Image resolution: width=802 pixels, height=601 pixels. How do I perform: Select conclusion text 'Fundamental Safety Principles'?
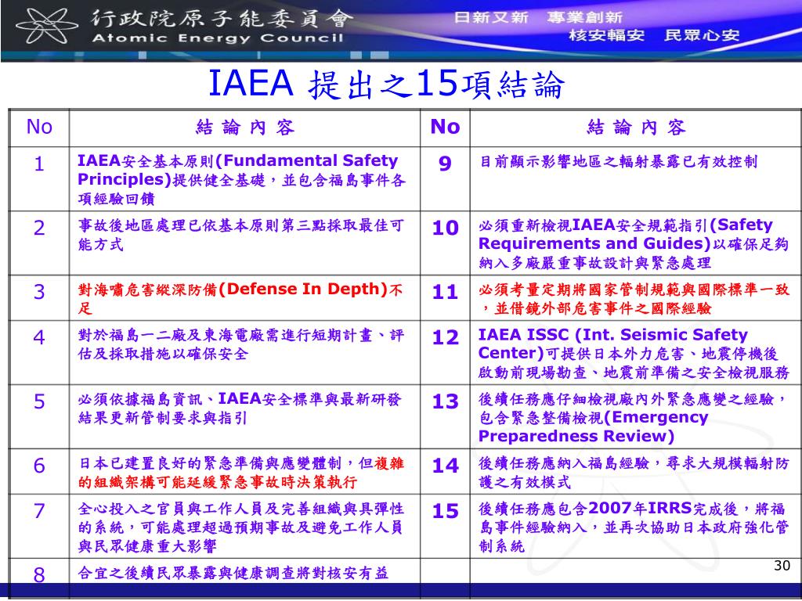coord(238,170)
